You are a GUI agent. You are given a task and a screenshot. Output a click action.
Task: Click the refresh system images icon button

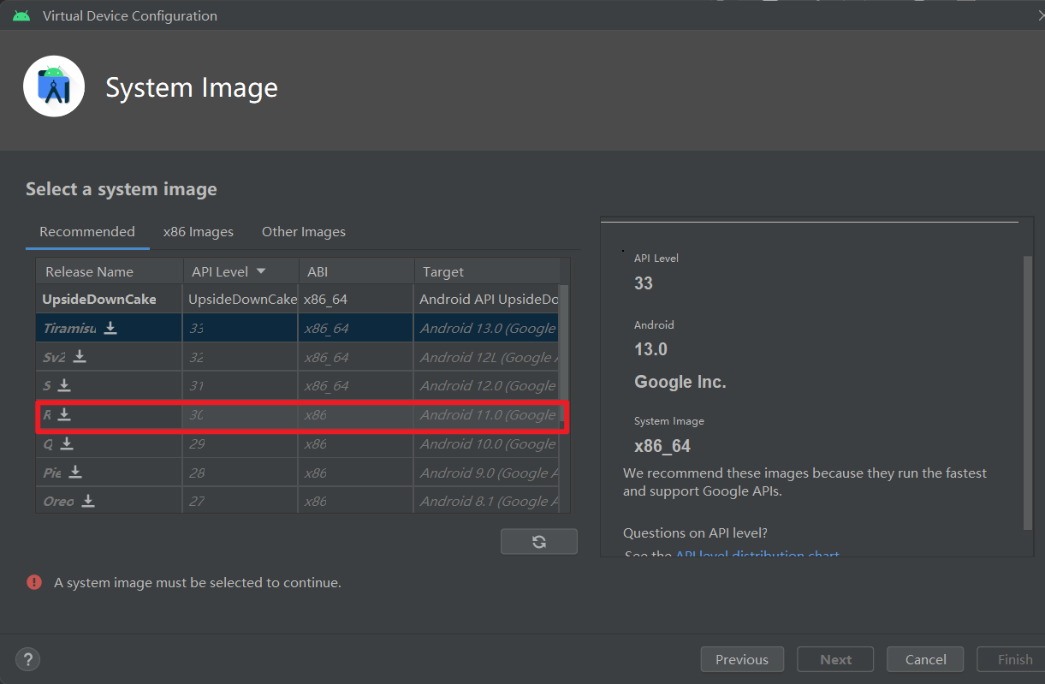pyautogui.click(x=539, y=541)
